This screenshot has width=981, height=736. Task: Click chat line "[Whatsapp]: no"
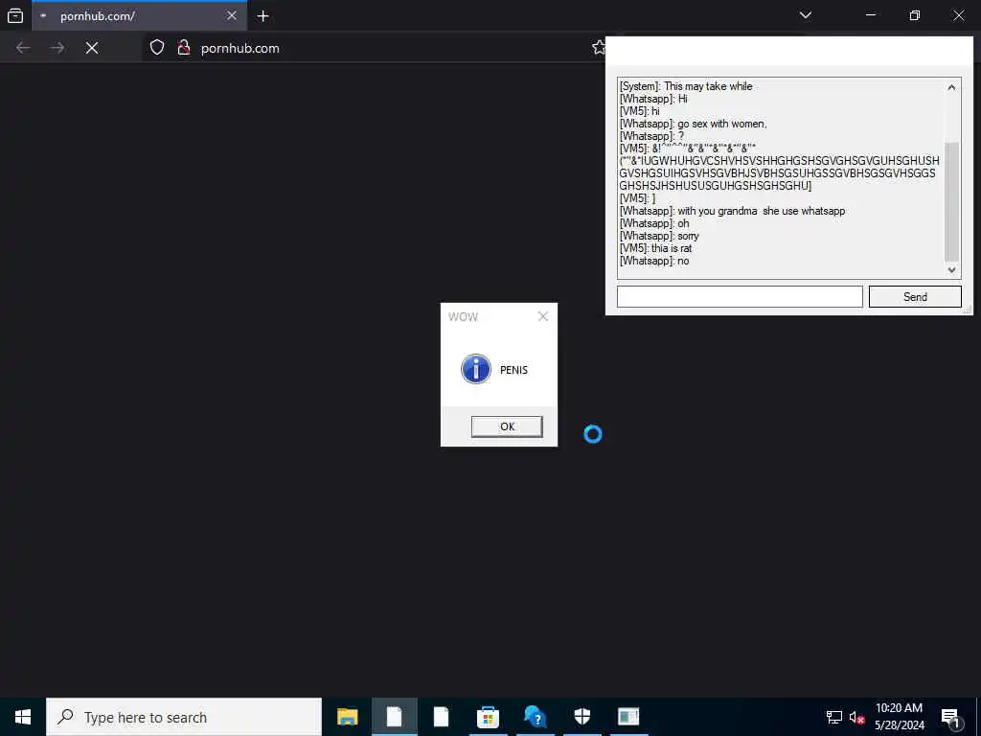[654, 261]
